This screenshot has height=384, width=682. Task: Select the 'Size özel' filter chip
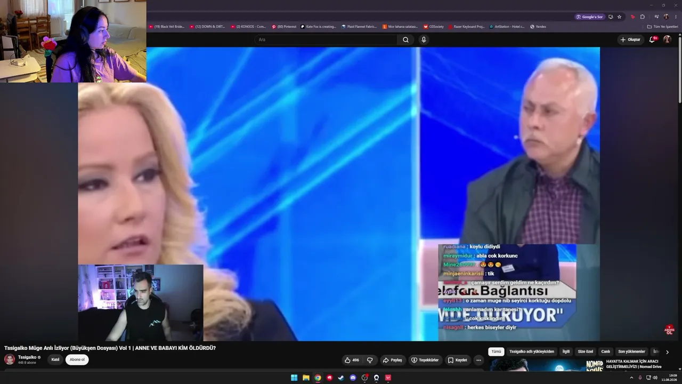(x=586, y=352)
